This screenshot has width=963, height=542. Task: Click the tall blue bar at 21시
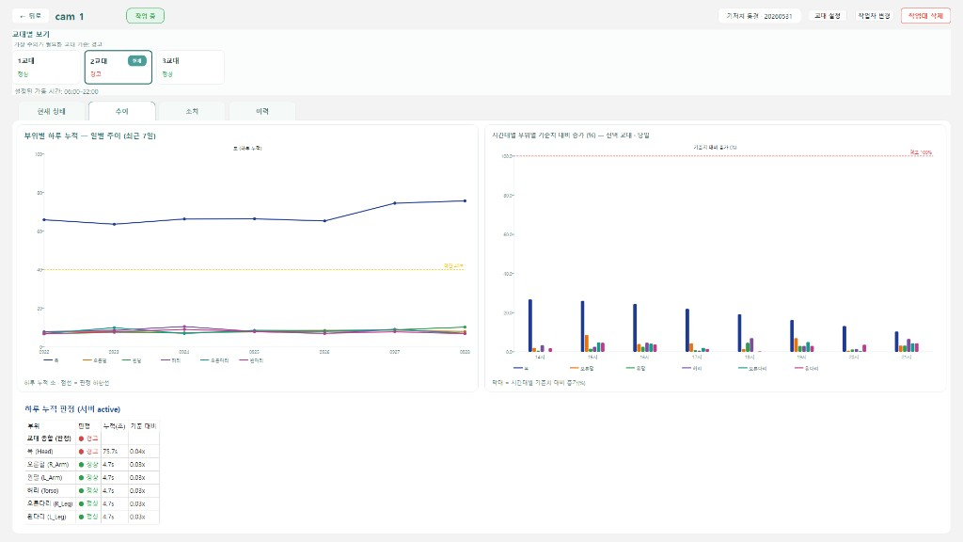(x=896, y=342)
